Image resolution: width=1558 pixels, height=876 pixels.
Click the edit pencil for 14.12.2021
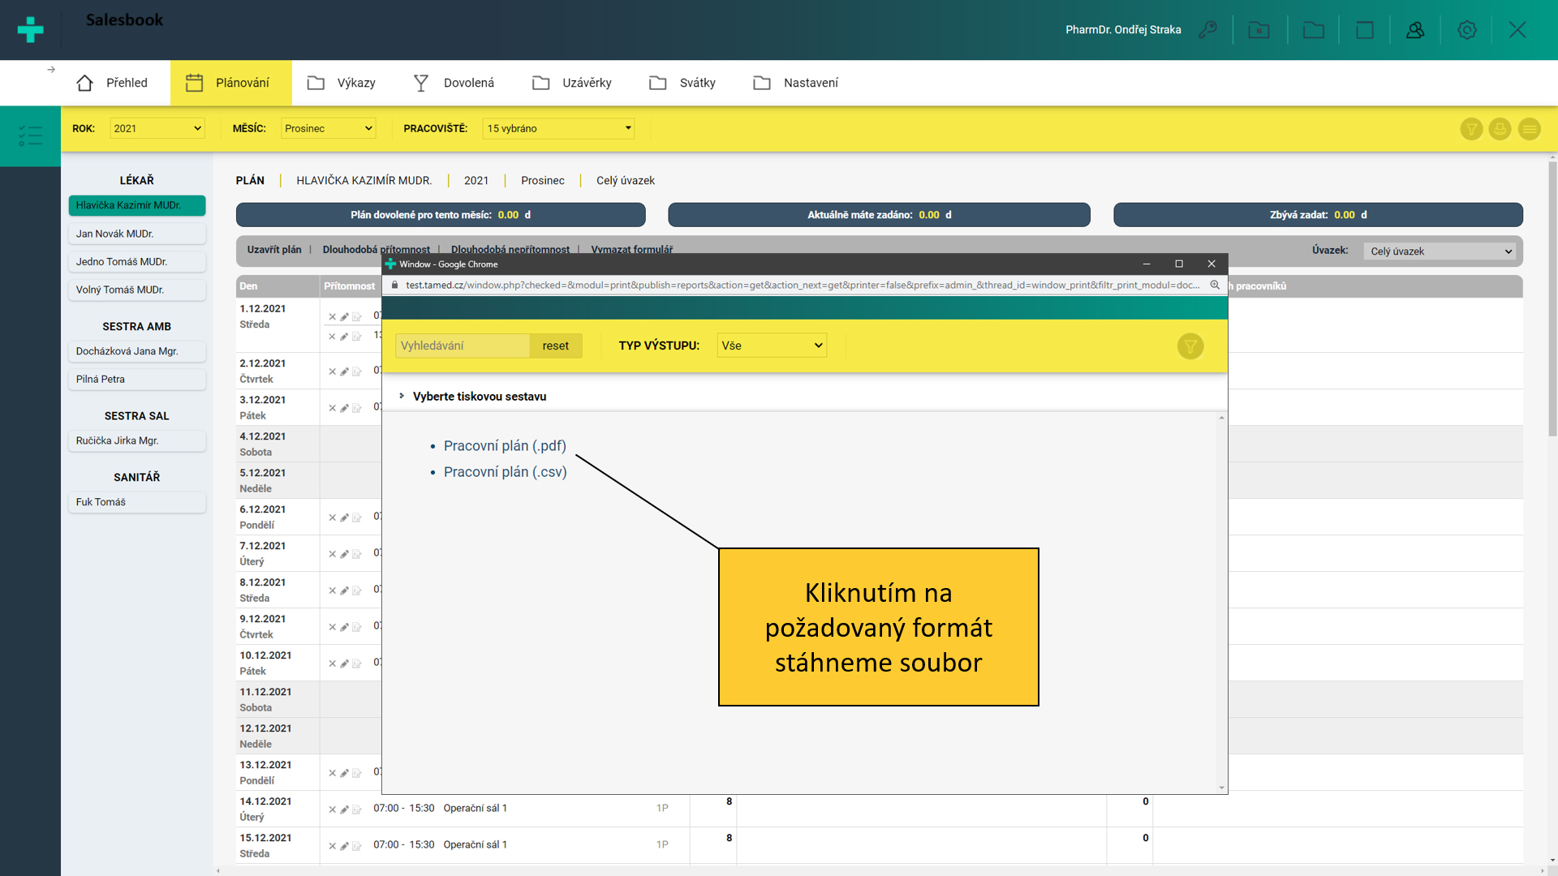[x=344, y=809]
